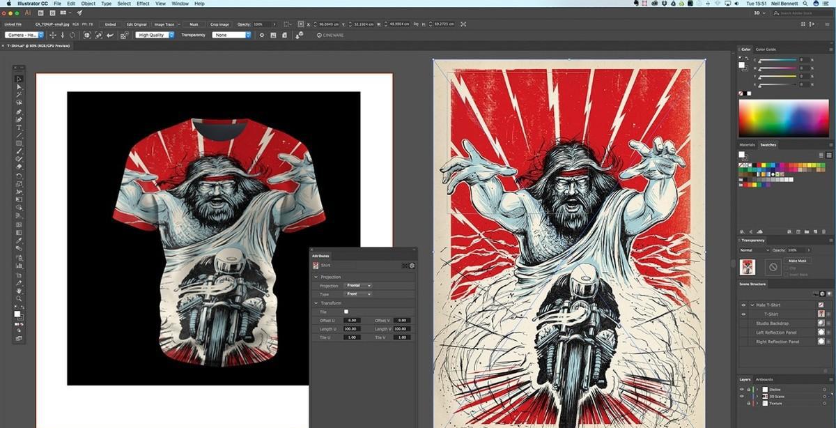Click the Make Mask button
Image resolution: width=836 pixels, height=428 pixels.
click(x=797, y=261)
